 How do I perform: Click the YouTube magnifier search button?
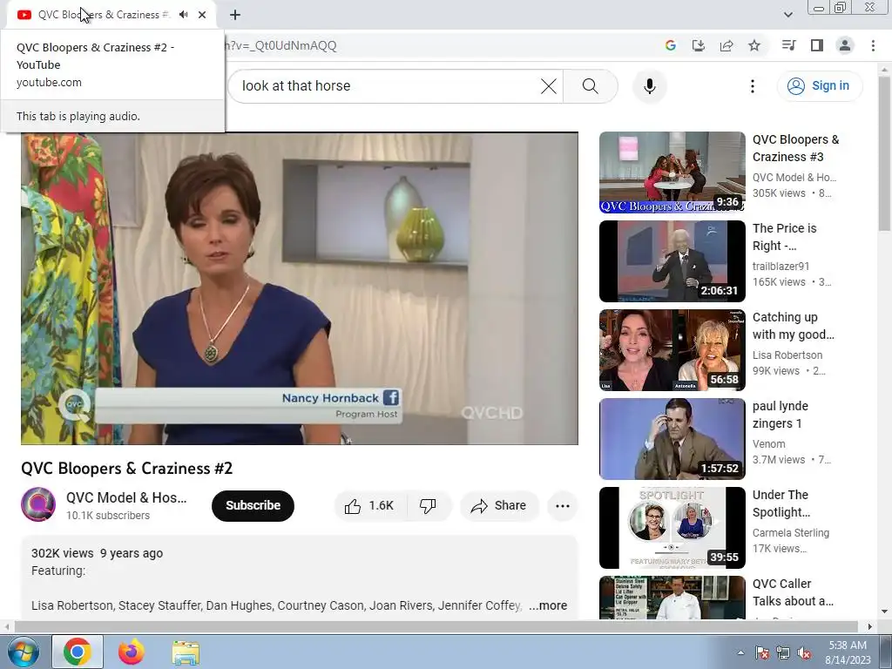pos(591,86)
